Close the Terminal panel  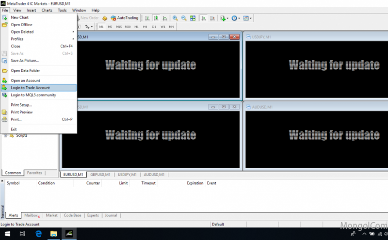pos(2,181)
